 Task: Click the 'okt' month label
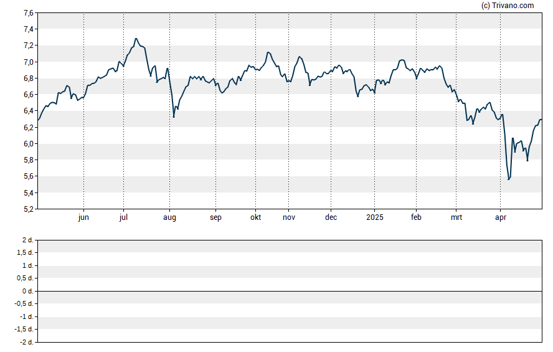(255, 217)
